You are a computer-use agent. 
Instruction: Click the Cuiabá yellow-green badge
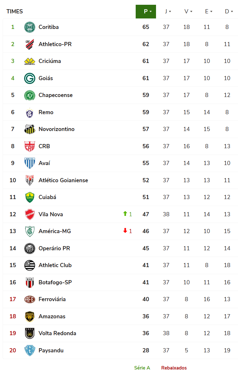pyautogui.click(x=30, y=197)
